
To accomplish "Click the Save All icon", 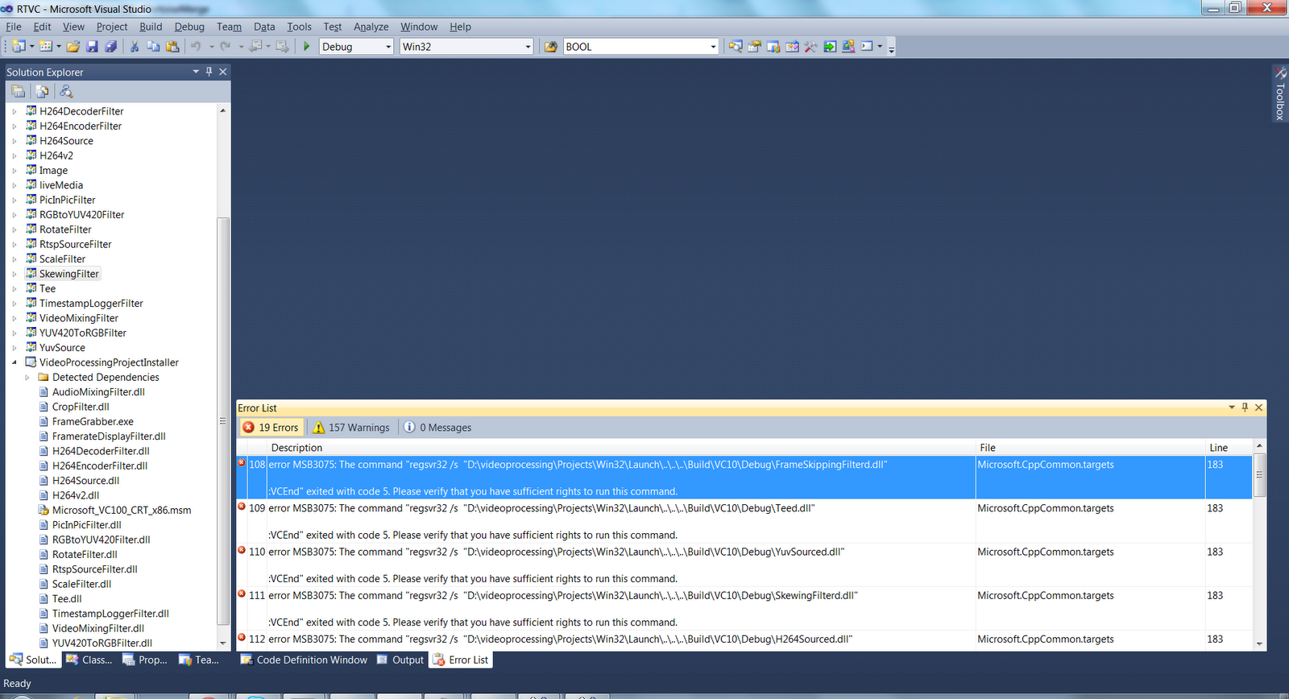I will point(111,47).
